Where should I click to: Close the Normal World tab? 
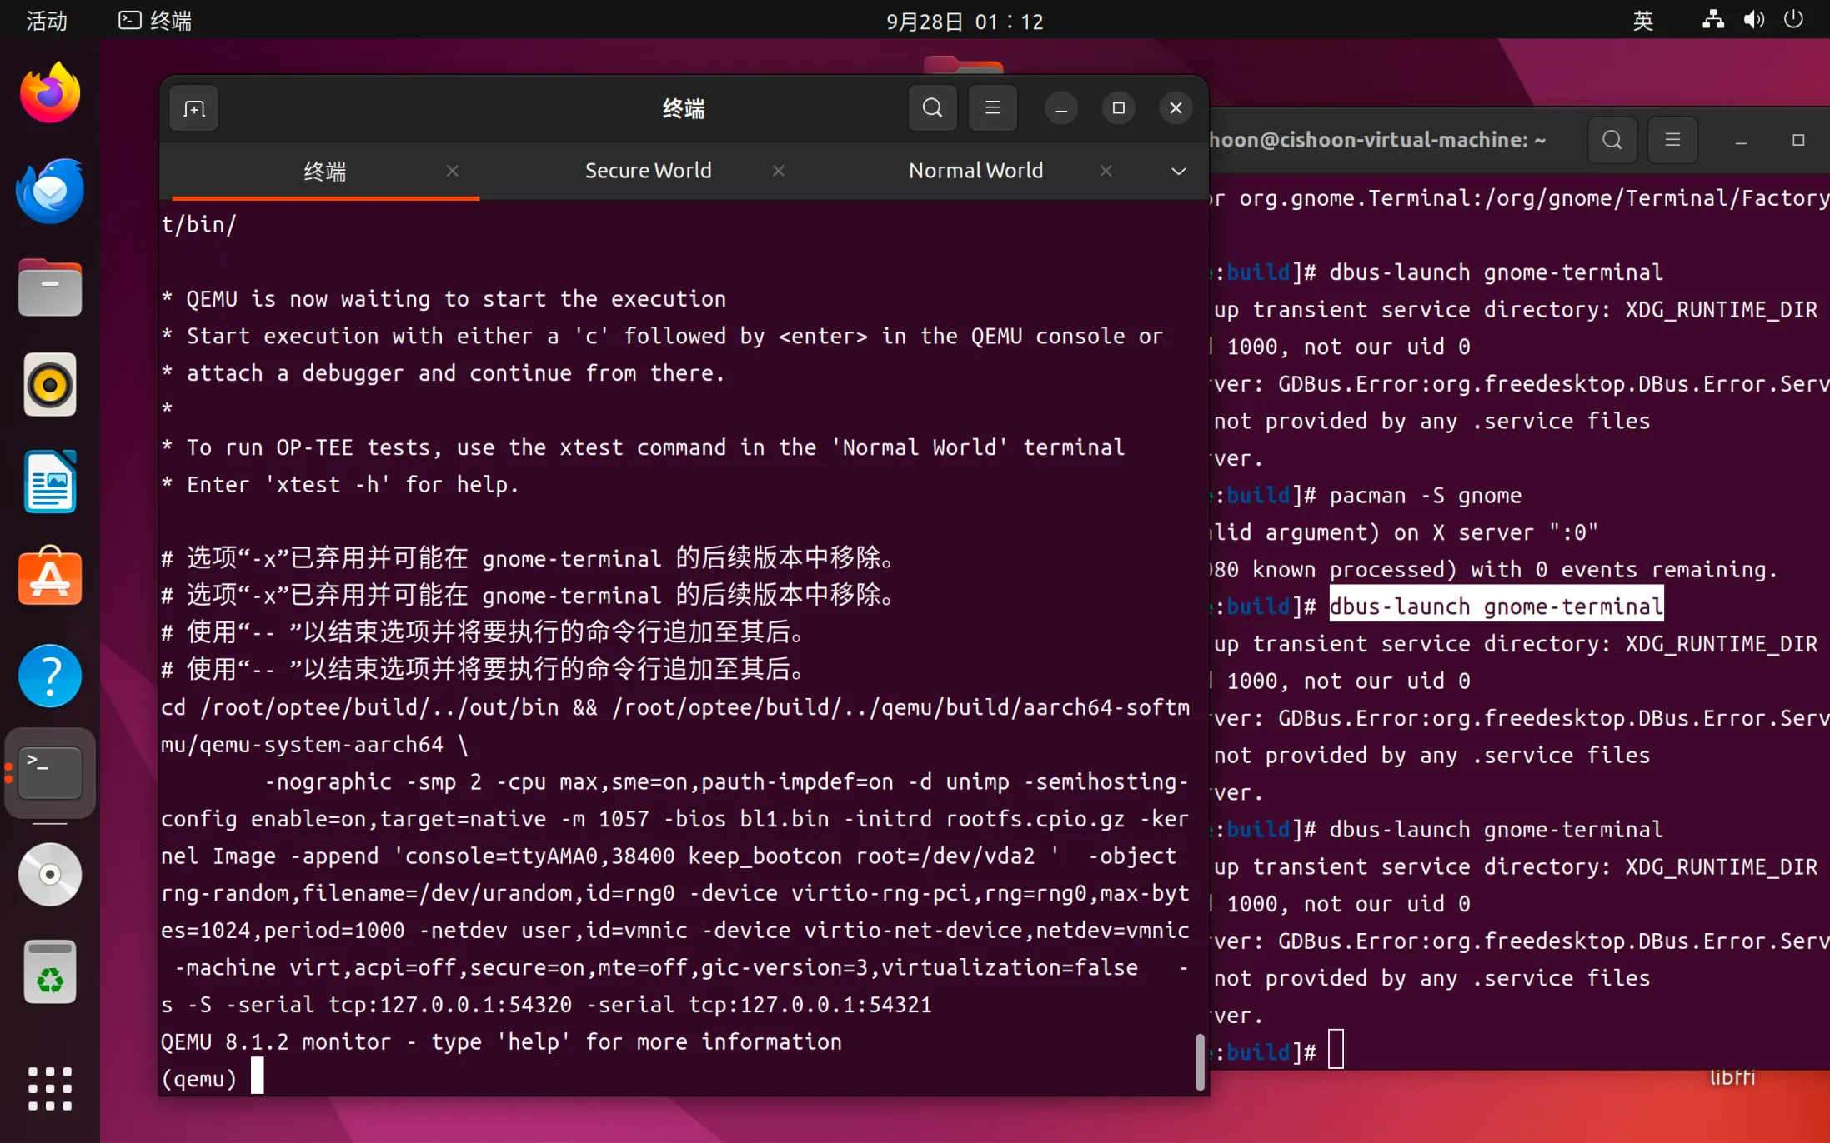(x=1106, y=171)
